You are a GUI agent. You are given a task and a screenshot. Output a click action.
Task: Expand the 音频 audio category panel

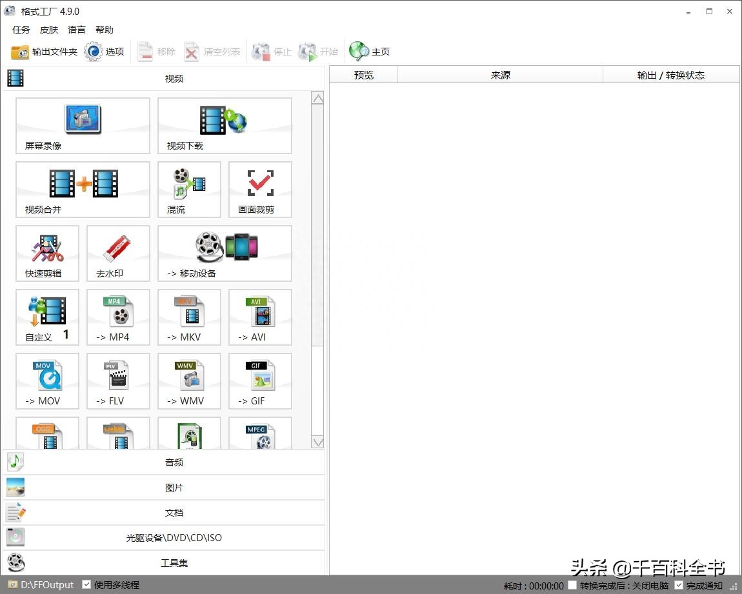[173, 462]
